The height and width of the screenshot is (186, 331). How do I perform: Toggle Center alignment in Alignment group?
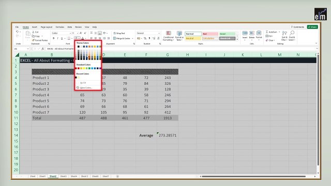tap(96, 38)
